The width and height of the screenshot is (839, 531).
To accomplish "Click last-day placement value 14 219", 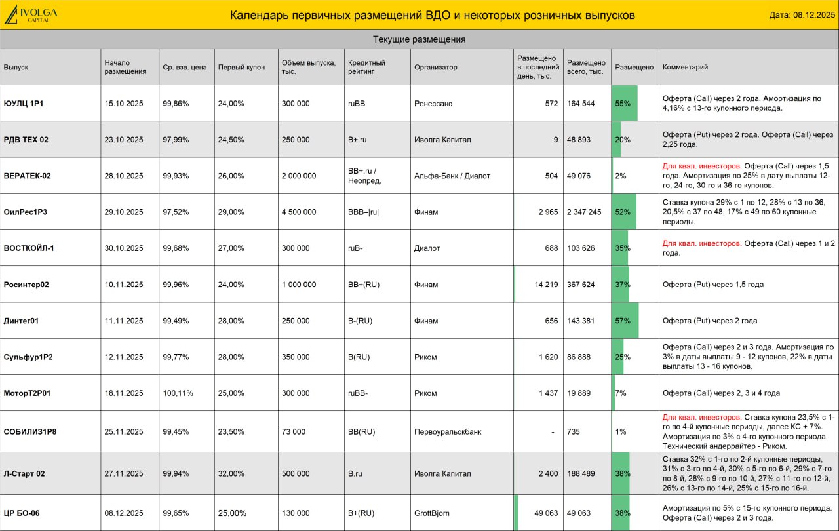I will click(x=547, y=285).
